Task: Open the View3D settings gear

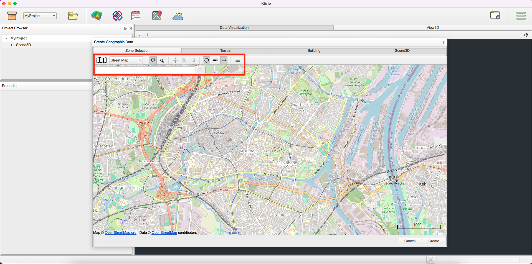Action: (x=526, y=35)
